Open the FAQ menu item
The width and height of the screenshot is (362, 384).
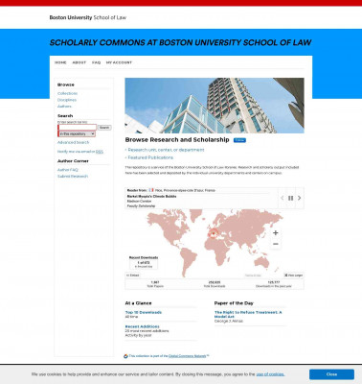[x=96, y=62]
